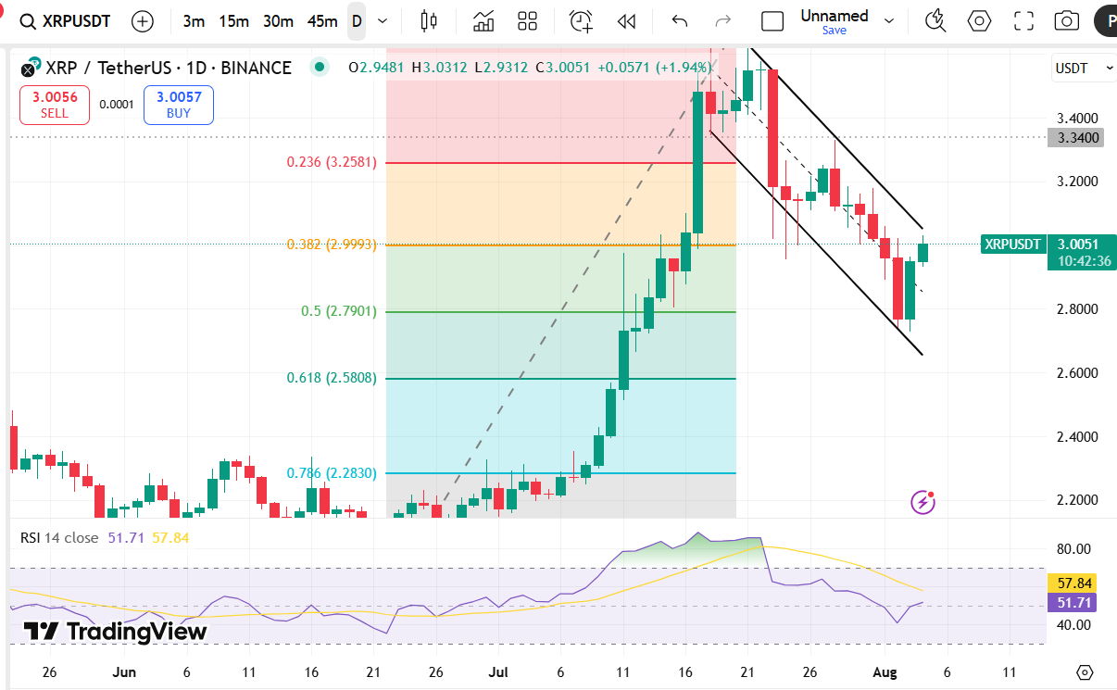Toggle the green market status dot
This screenshot has width=1117, height=690.
click(x=320, y=67)
